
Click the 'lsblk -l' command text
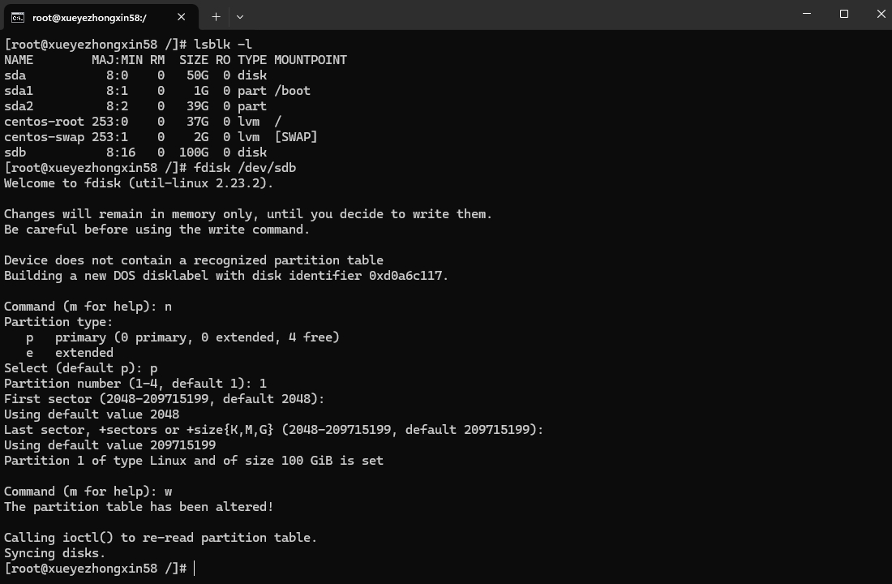click(x=222, y=45)
